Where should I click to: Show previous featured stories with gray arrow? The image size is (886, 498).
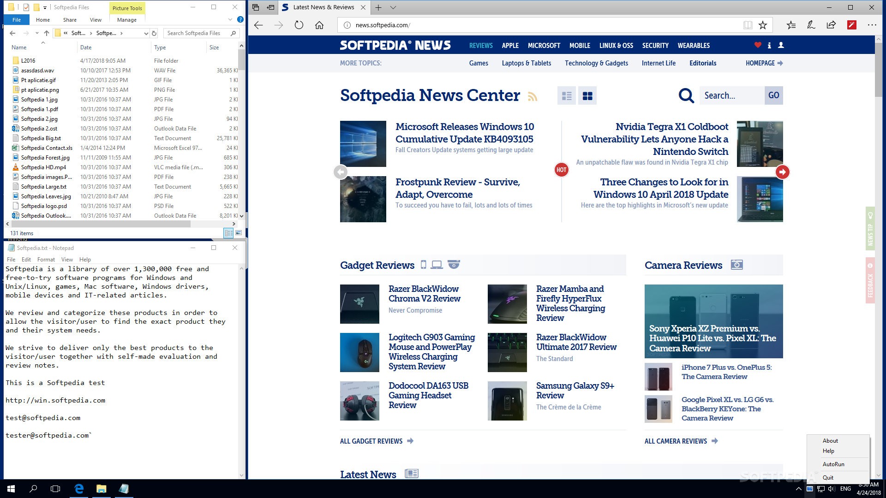coord(341,172)
